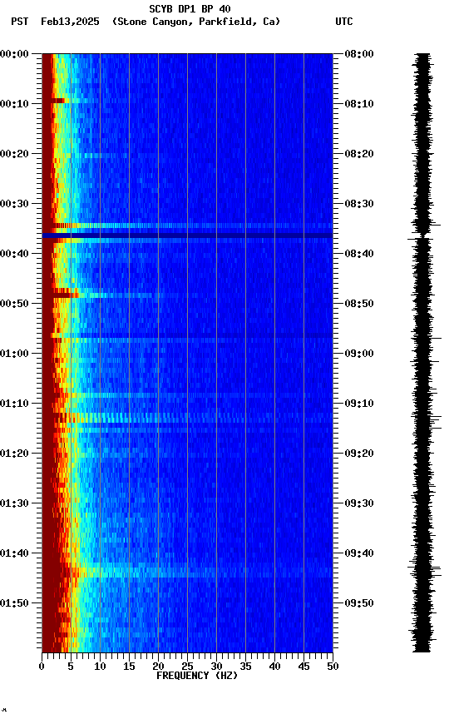Click the '08:00' UTC time label
Screen dimensions: 459x719
pos(359,54)
